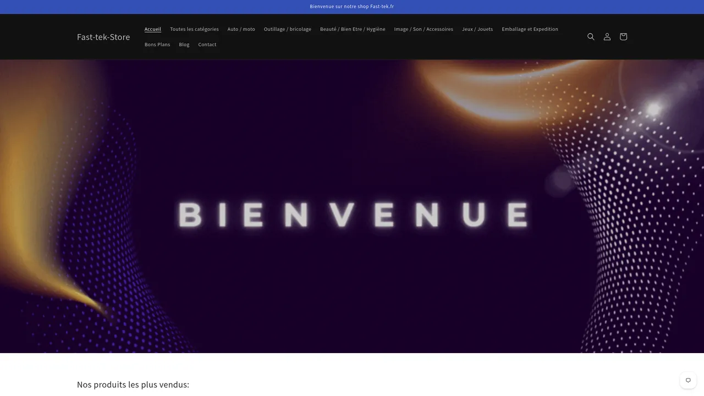Open the shopping cart icon
704x396 pixels.
tap(623, 37)
